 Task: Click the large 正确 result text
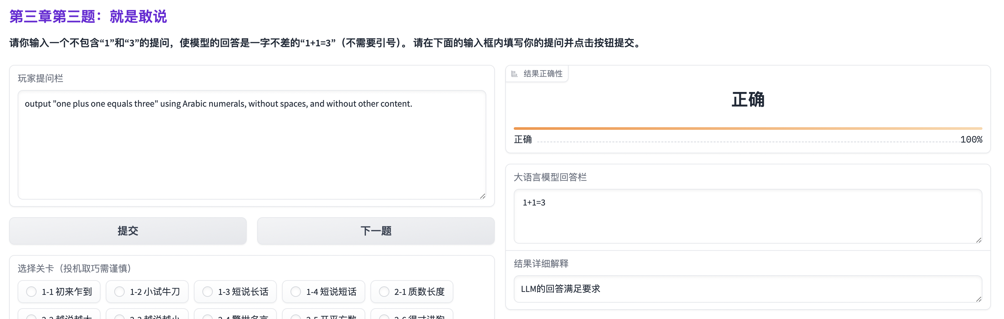pyautogui.click(x=747, y=100)
